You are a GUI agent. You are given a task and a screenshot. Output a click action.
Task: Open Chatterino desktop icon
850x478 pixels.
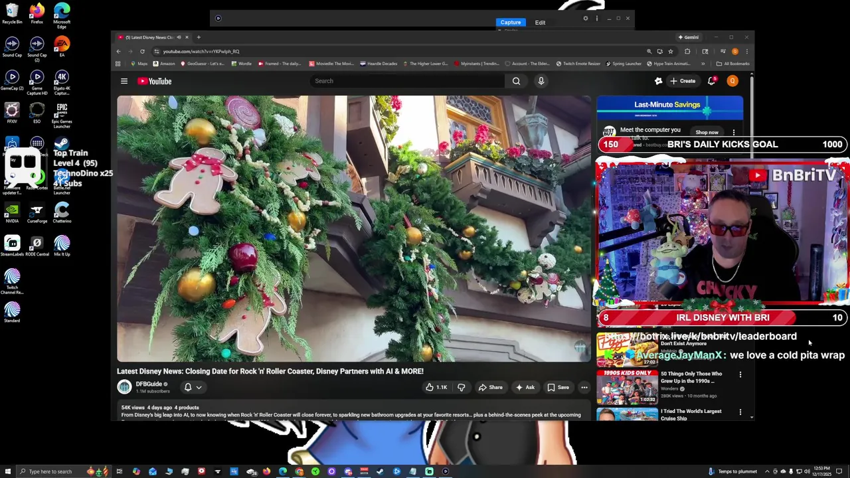click(62, 212)
